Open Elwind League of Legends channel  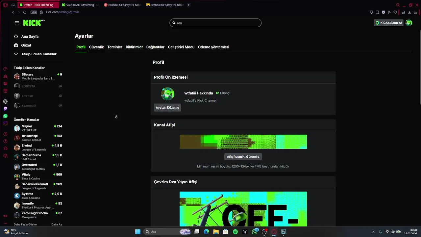pyautogui.click(x=38, y=147)
